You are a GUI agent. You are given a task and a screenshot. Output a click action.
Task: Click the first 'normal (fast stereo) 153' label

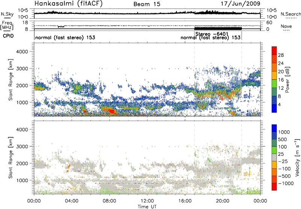(x=65, y=37)
